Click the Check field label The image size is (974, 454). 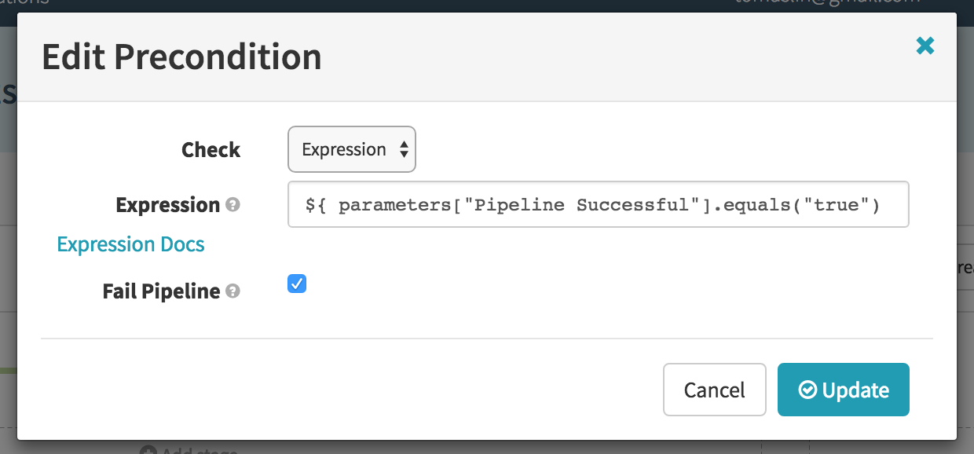tap(211, 149)
